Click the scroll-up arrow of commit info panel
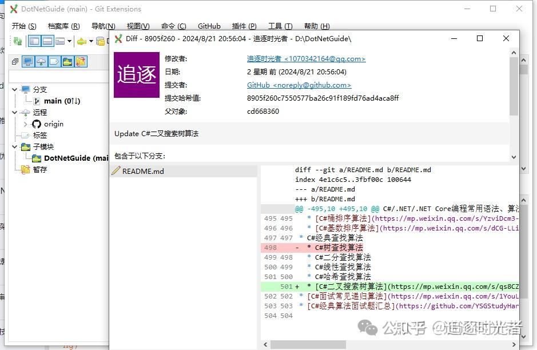 point(514,53)
